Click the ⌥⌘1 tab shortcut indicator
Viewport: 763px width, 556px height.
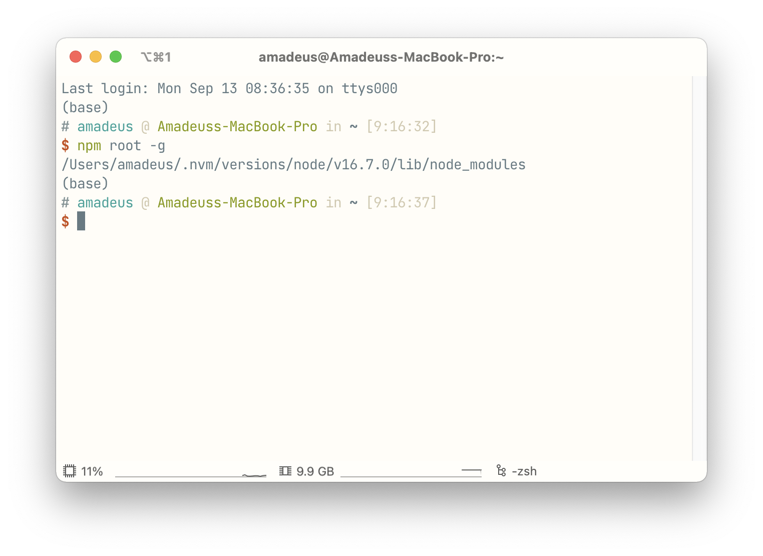pos(156,57)
